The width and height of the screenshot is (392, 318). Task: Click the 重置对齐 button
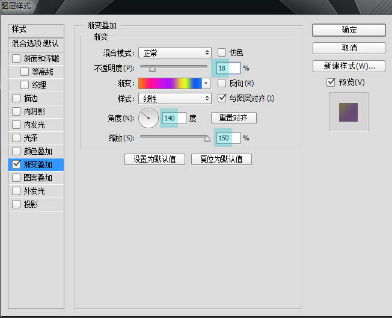(234, 117)
